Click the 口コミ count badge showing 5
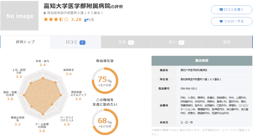253x137 pixels. click(x=82, y=42)
